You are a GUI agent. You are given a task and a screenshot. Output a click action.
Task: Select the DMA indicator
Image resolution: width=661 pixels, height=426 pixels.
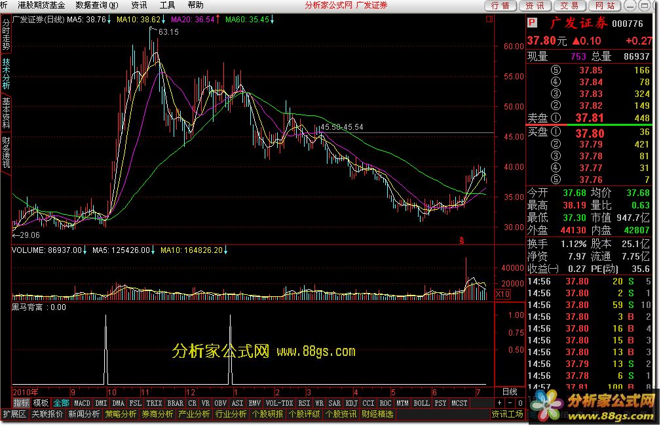point(119,403)
